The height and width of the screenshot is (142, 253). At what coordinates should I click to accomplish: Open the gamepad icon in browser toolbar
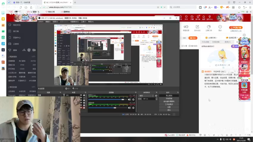click(227, 7)
